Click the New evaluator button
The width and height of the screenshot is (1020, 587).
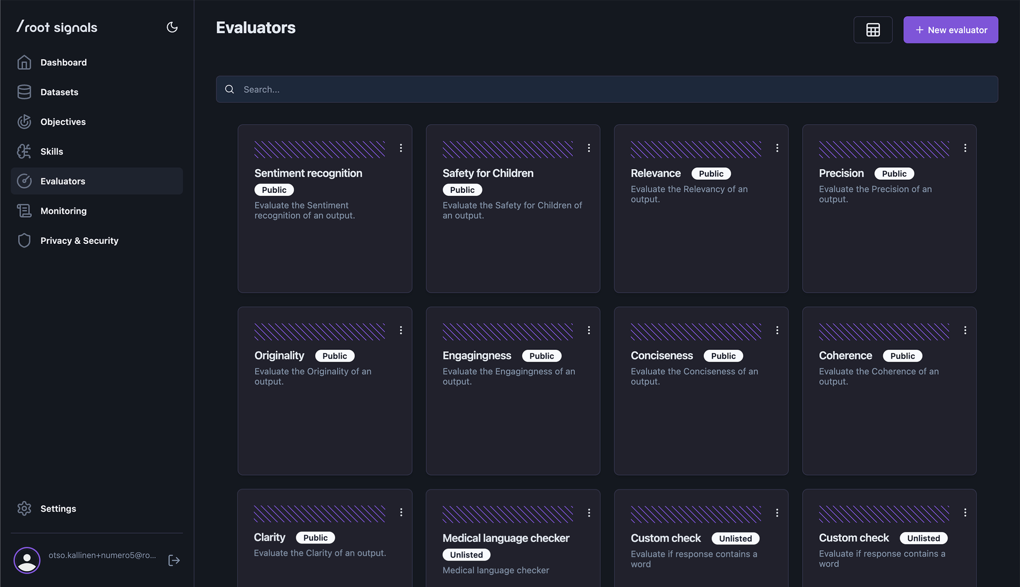(x=951, y=30)
